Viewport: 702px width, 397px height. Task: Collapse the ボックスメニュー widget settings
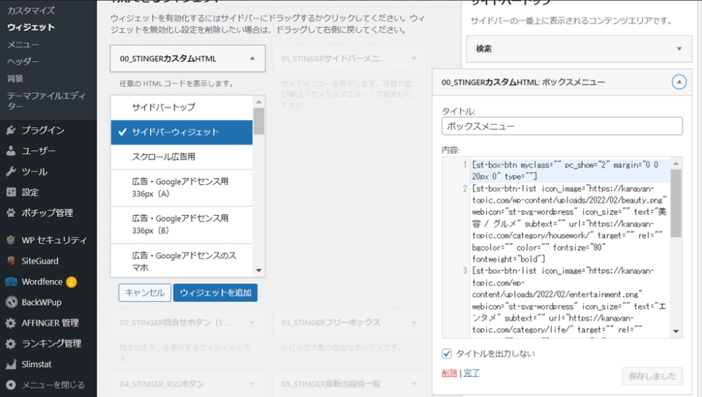click(679, 82)
